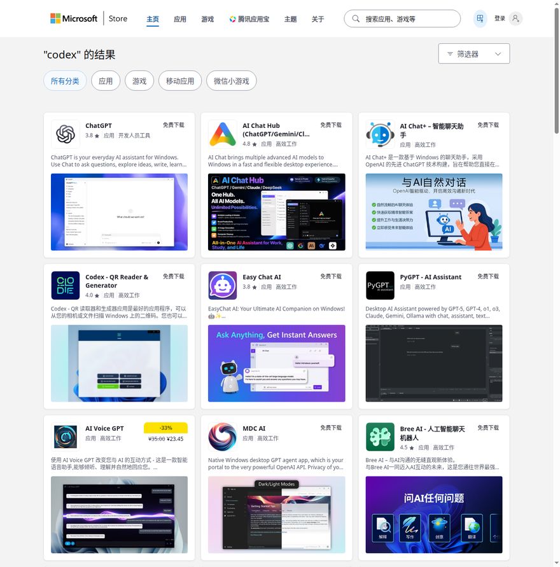560x567 pixels.
Task: Open AI Chat Hub promo screenshot
Action: coord(277,212)
